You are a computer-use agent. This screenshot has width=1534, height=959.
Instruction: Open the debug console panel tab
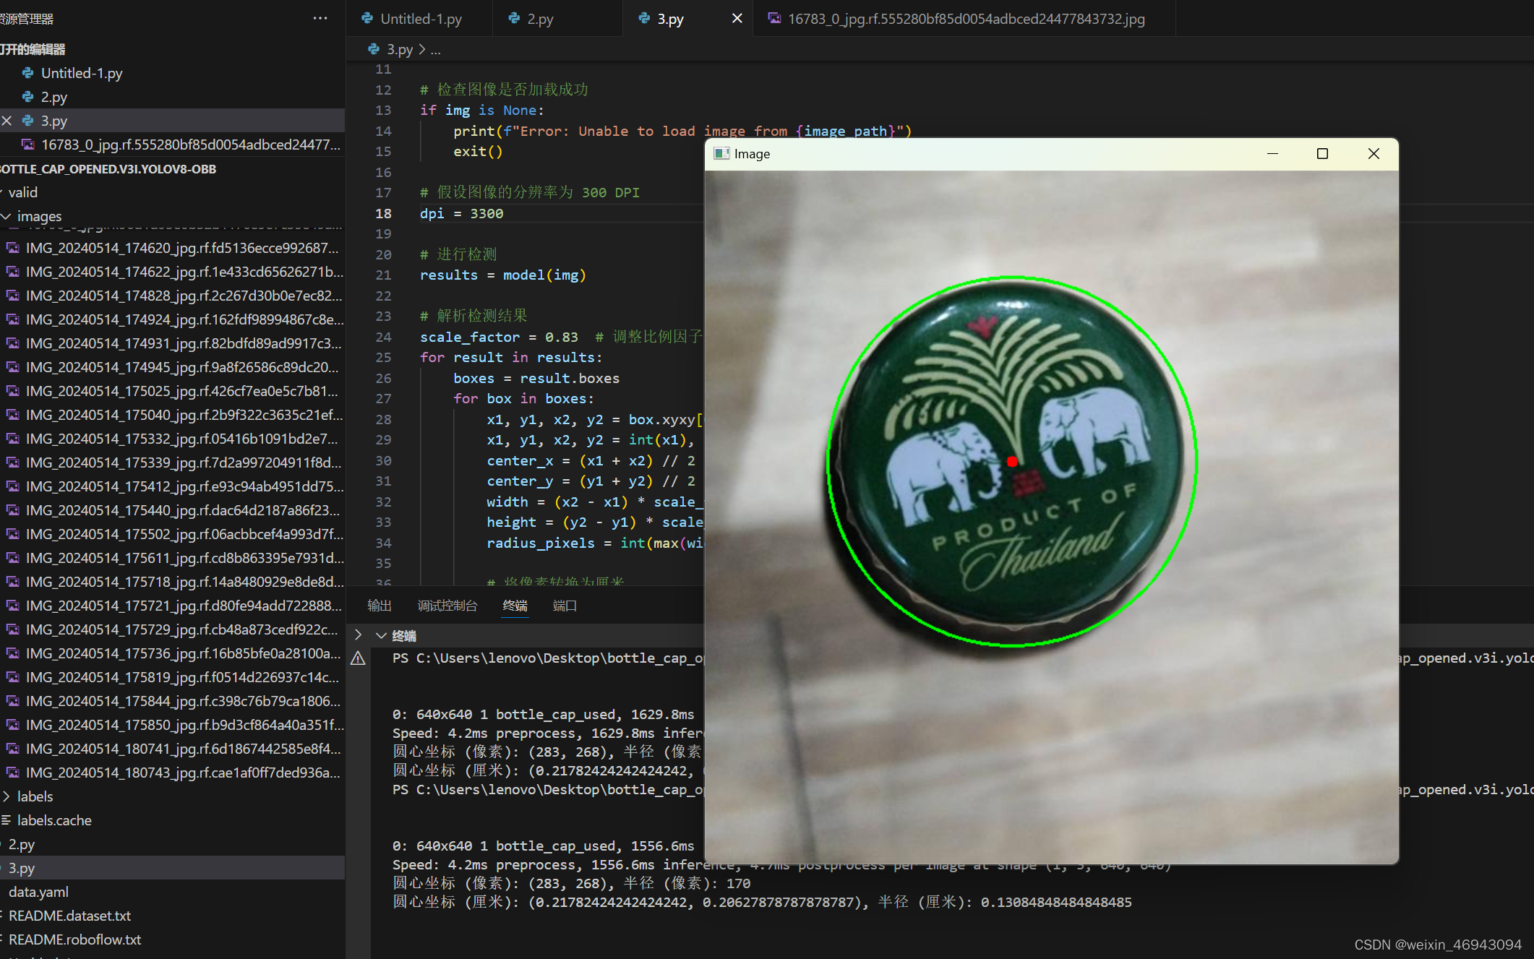(x=447, y=606)
